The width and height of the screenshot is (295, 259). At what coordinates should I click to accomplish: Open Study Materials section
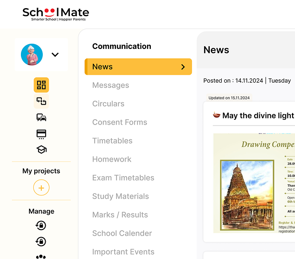tap(120, 196)
